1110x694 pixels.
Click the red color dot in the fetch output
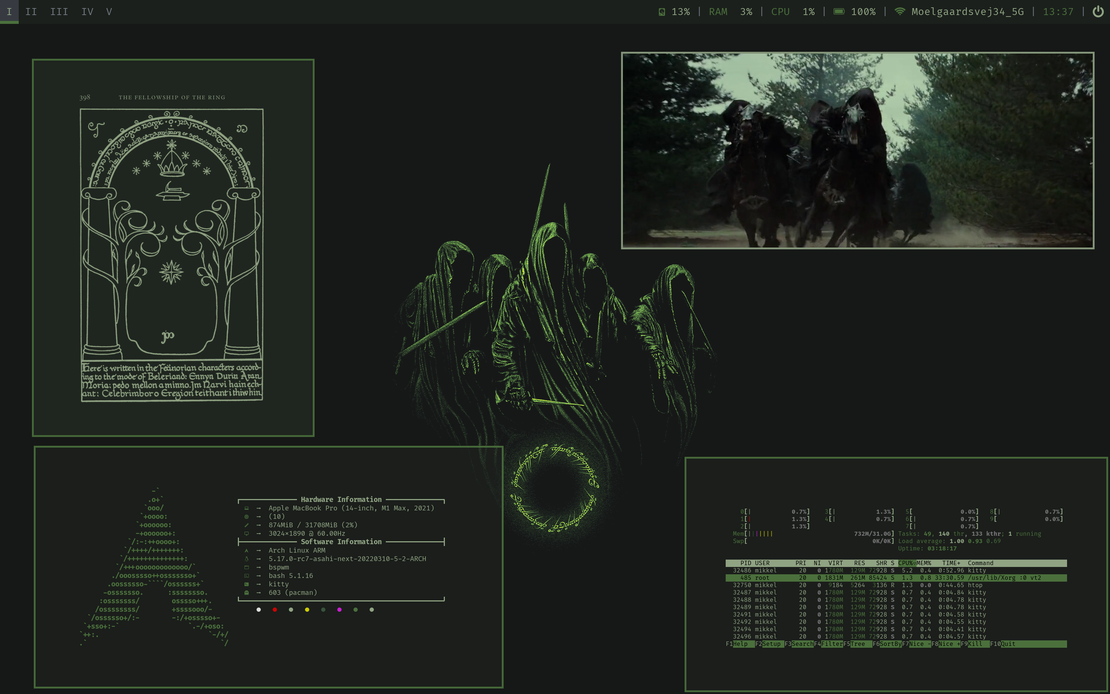click(x=275, y=610)
